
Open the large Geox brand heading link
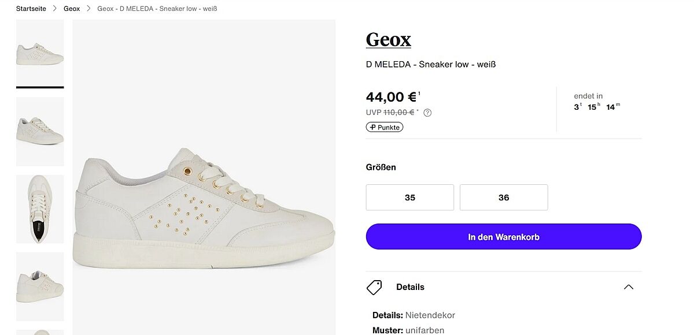pyautogui.click(x=389, y=39)
